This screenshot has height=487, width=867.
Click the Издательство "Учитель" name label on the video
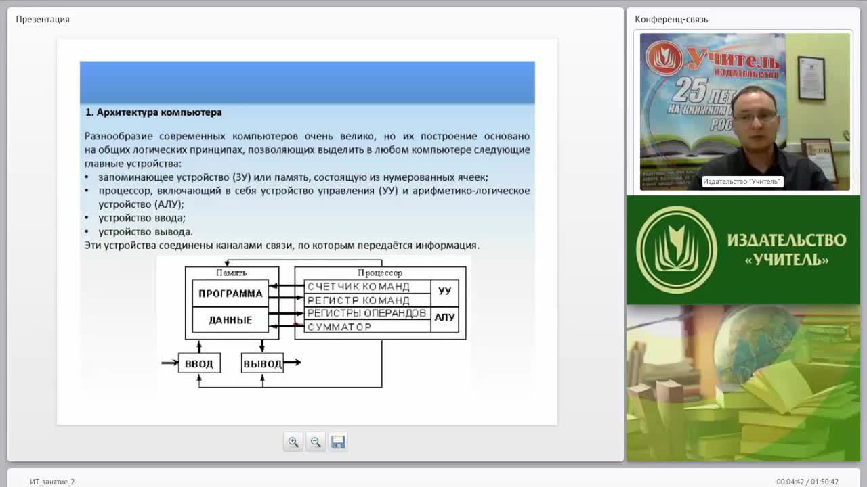click(742, 181)
